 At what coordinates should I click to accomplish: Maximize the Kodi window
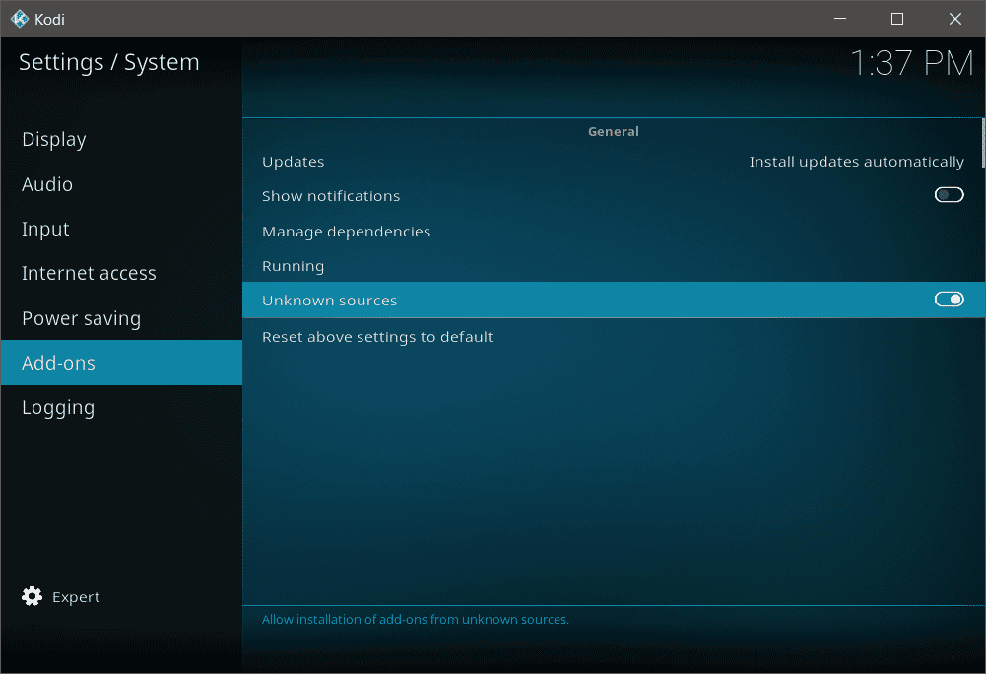coord(897,19)
